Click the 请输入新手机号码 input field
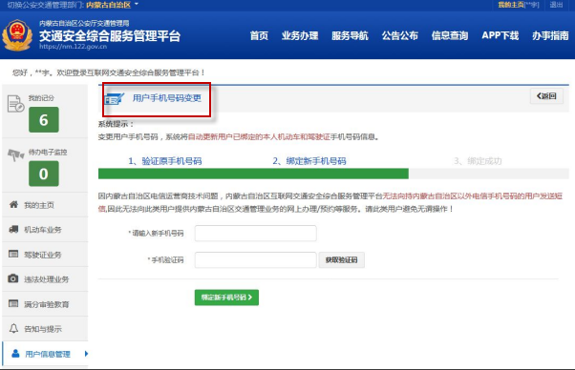The height and width of the screenshot is (370, 575). (x=256, y=233)
